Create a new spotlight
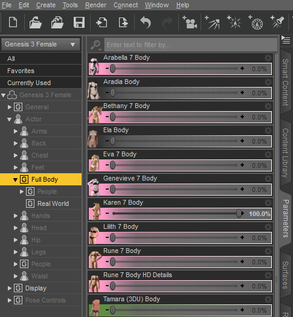 click(x=278, y=22)
